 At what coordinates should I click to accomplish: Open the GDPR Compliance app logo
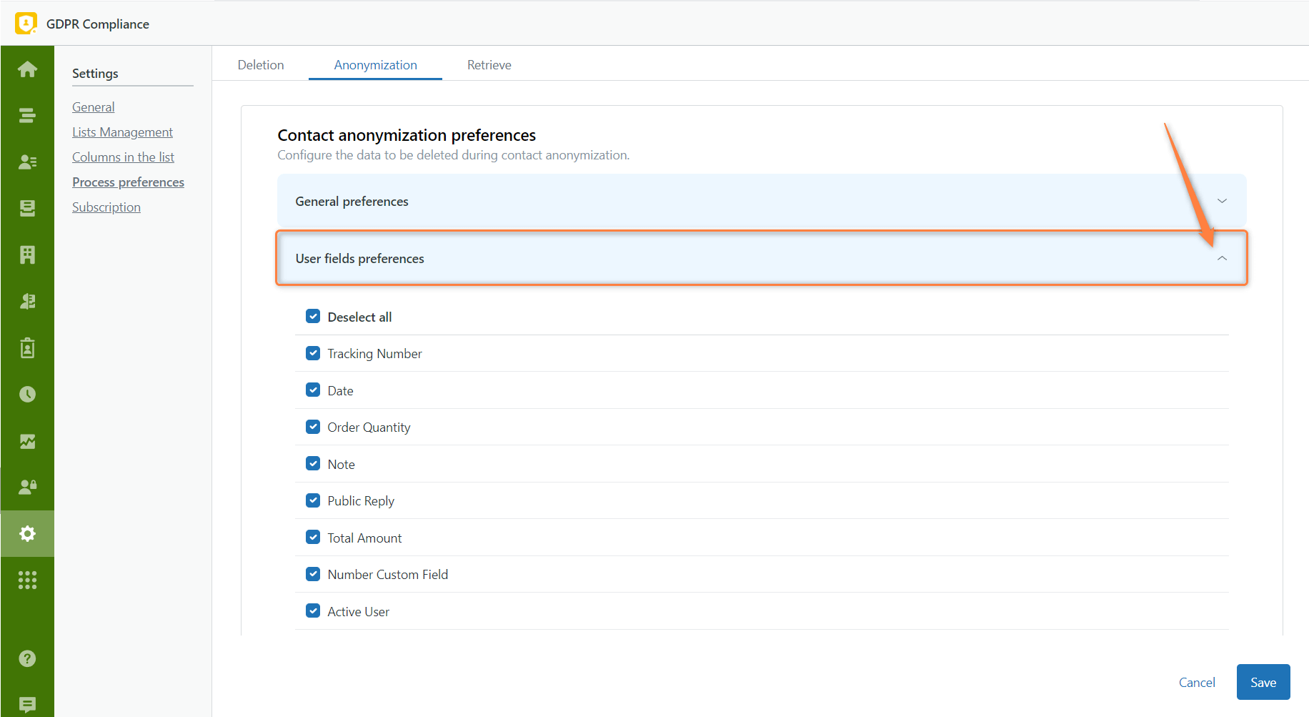[26, 23]
